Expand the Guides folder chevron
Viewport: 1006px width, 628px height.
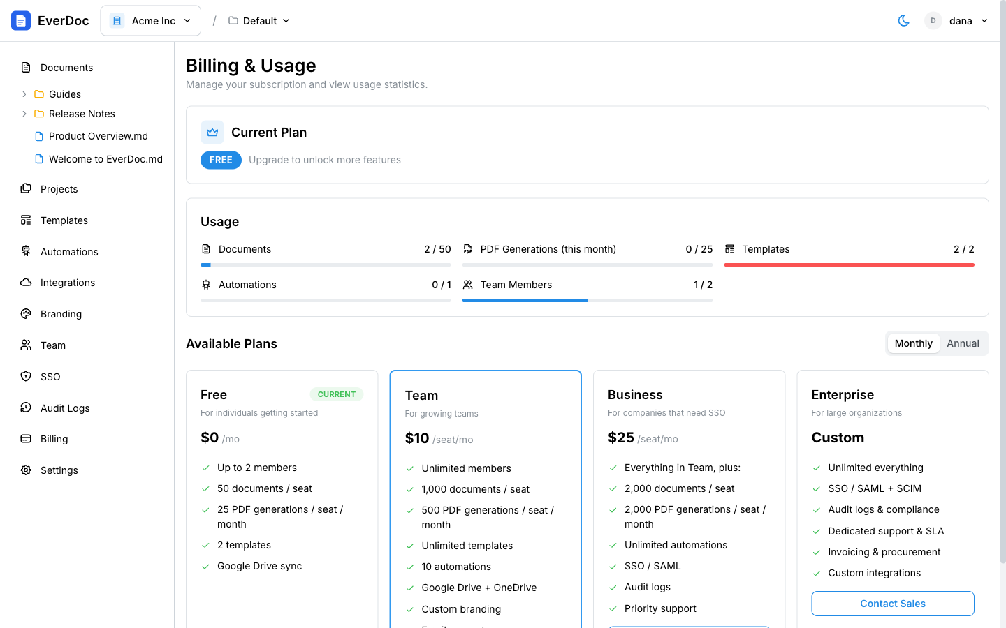[24, 94]
